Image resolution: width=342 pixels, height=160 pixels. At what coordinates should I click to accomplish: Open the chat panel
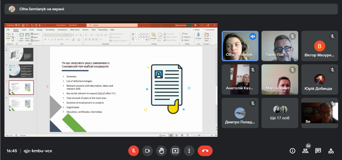(x=318, y=151)
